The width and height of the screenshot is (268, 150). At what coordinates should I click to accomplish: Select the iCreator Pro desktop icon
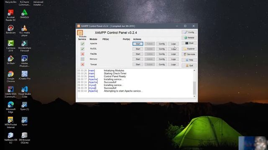(24, 75)
